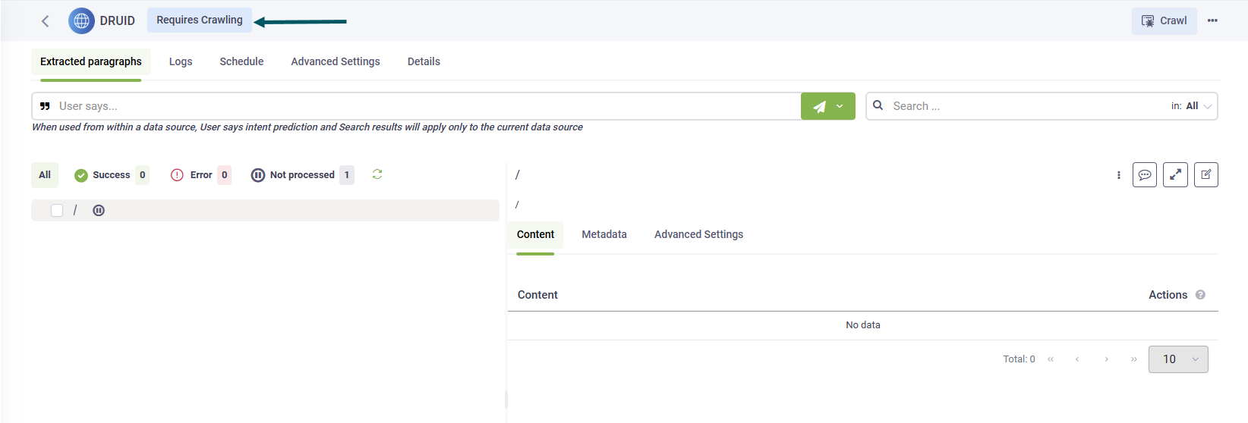Switch to the Logs tab

tap(181, 61)
